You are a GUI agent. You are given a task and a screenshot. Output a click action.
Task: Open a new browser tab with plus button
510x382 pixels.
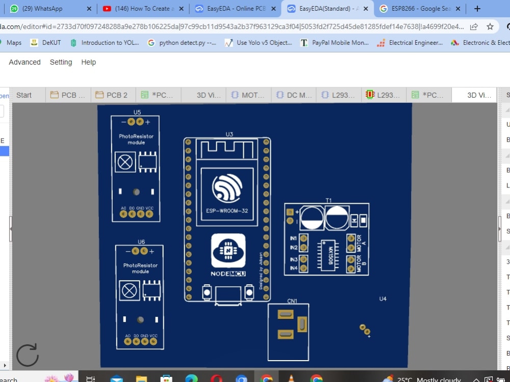477,9
